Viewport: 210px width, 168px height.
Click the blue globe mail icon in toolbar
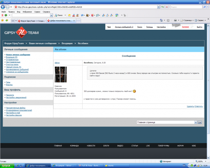coord(97,15)
